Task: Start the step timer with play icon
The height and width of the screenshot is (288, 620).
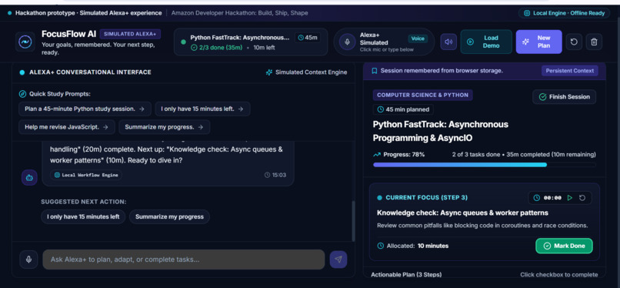Action: (569, 198)
